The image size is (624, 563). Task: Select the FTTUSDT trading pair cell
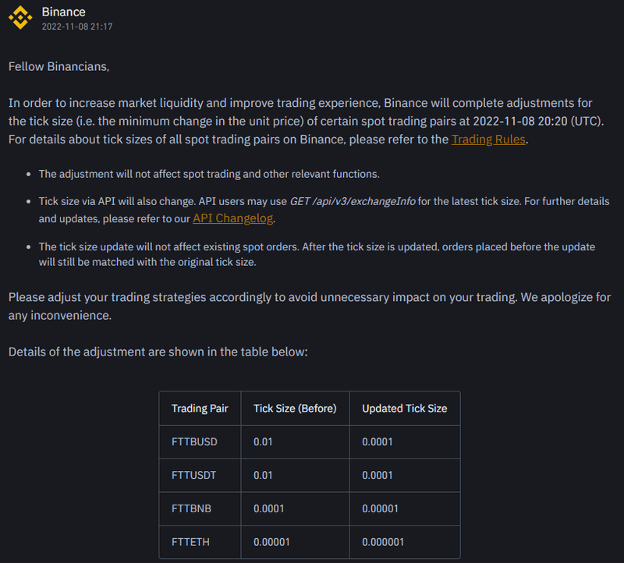click(194, 475)
